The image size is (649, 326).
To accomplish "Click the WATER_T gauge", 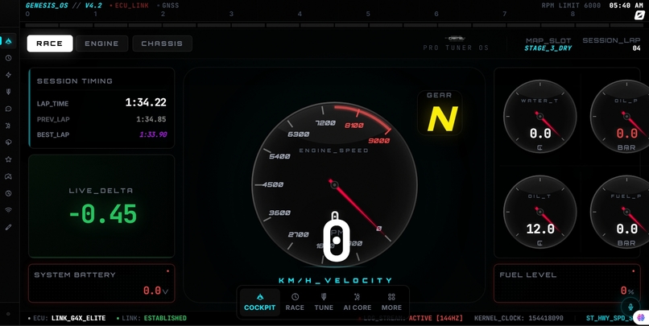I will pos(539,117).
